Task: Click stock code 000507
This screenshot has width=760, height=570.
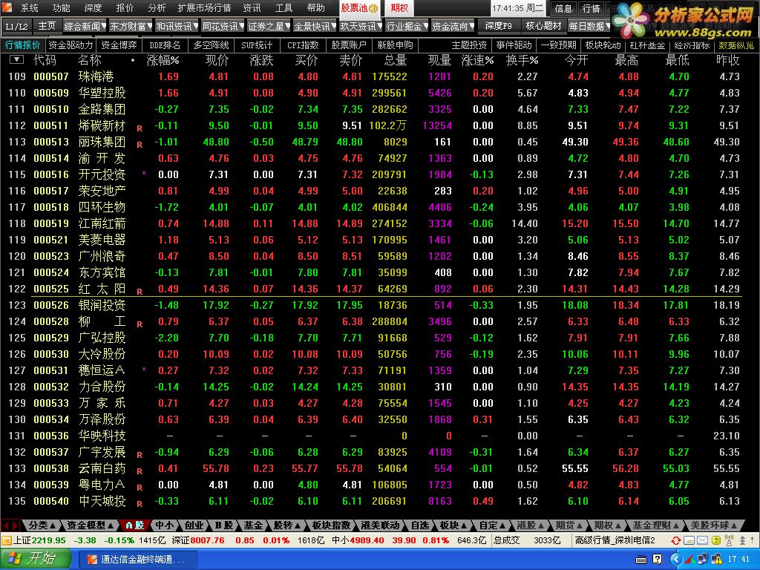Action: click(51, 76)
